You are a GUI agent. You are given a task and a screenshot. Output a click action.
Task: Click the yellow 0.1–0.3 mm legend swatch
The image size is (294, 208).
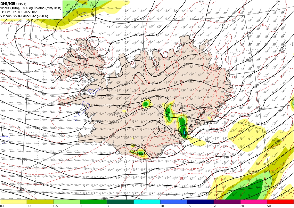coord(13,202)
